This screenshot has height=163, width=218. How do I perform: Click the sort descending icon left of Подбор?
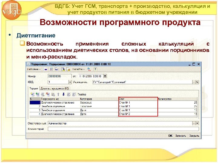(x=74, y=94)
